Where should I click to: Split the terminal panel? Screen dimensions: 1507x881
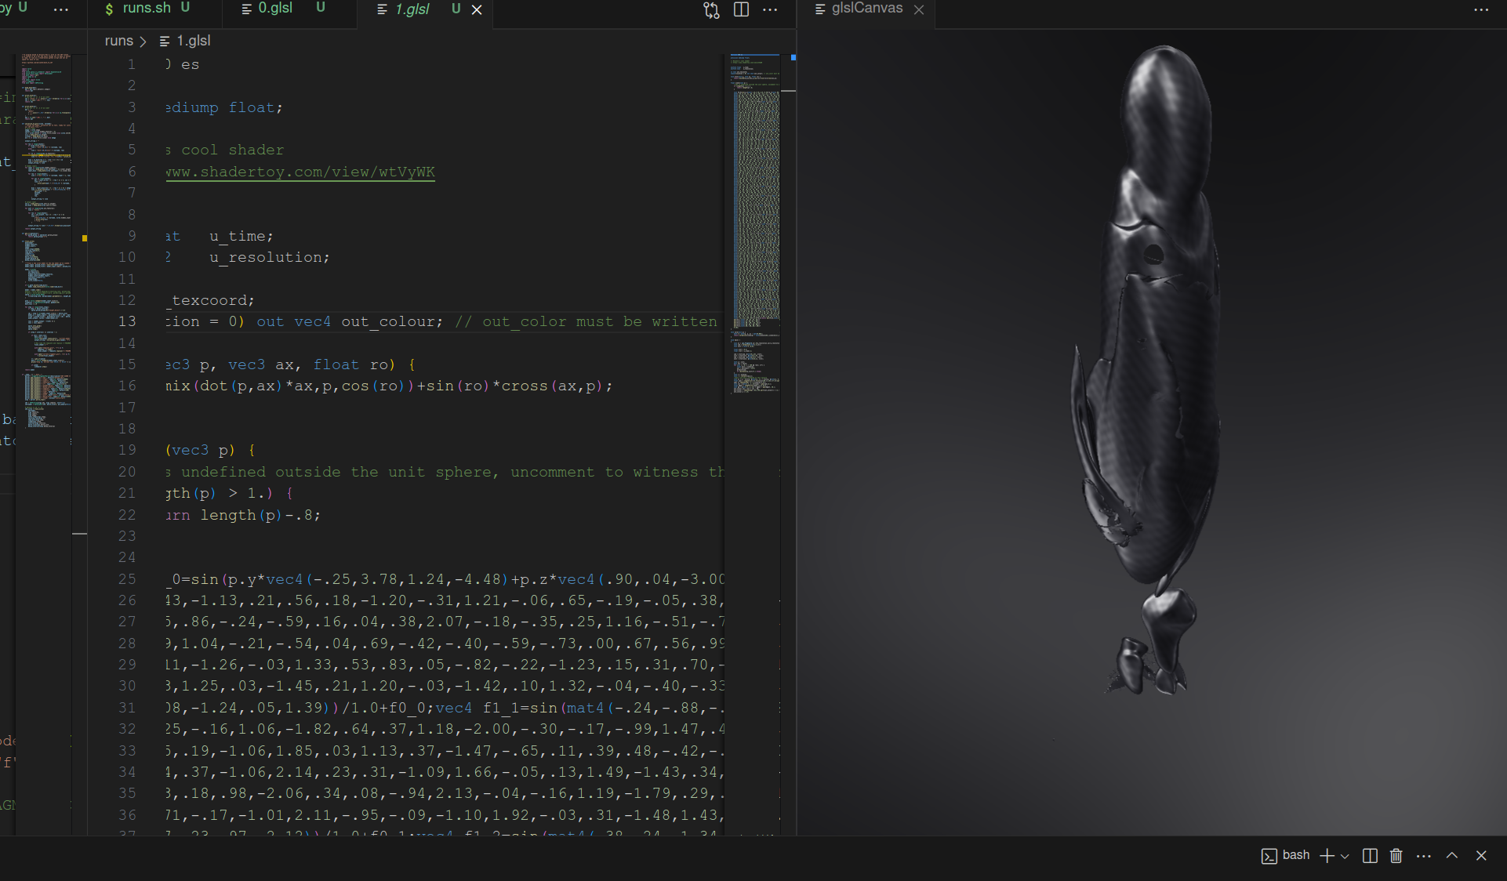1370,855
